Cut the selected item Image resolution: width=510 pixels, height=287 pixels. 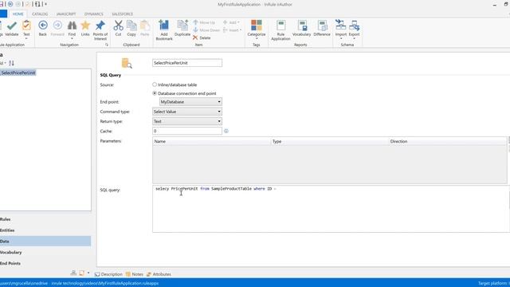pos(118,26)
